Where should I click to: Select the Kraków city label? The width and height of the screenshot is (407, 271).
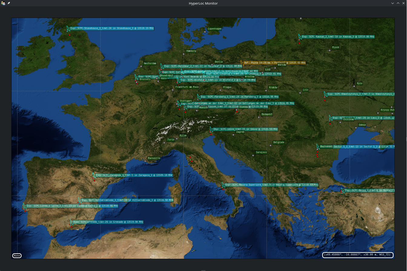[273, 87]
